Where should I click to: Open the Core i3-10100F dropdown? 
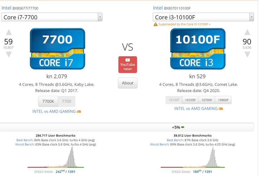click(203, 17)
